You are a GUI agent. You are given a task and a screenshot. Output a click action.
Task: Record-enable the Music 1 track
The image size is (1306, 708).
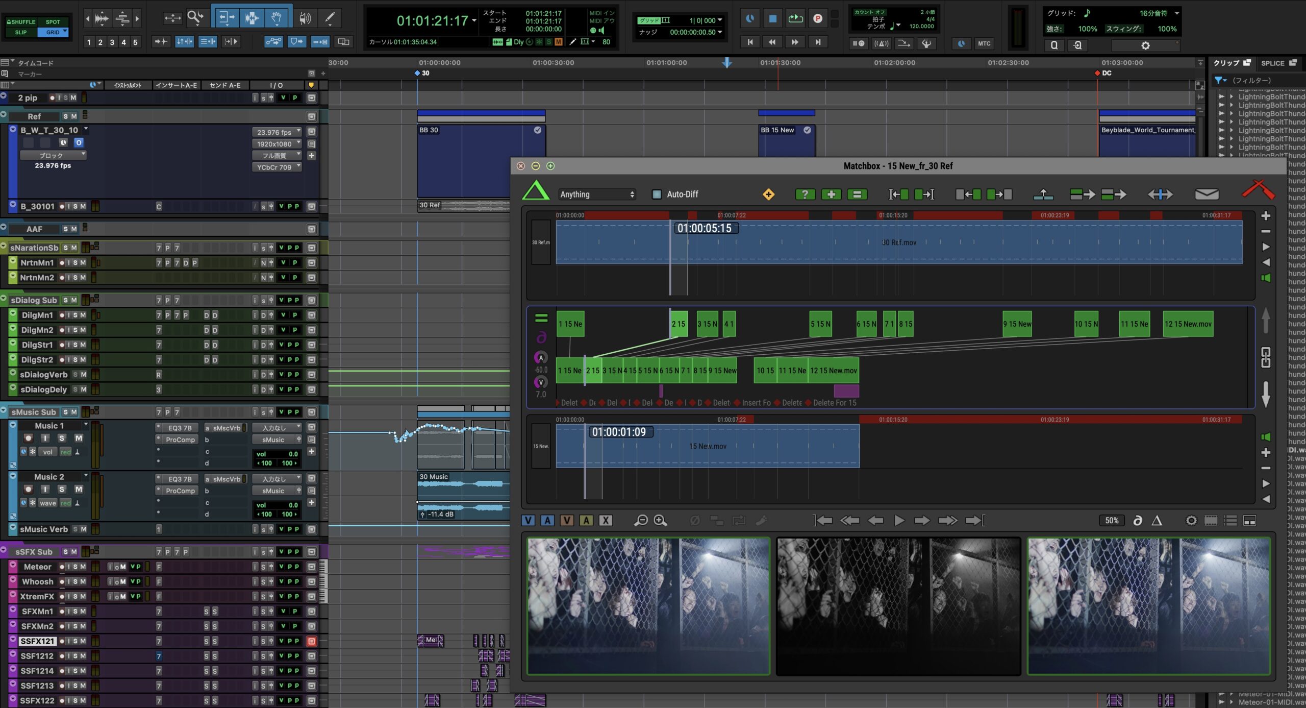point(28,438)
